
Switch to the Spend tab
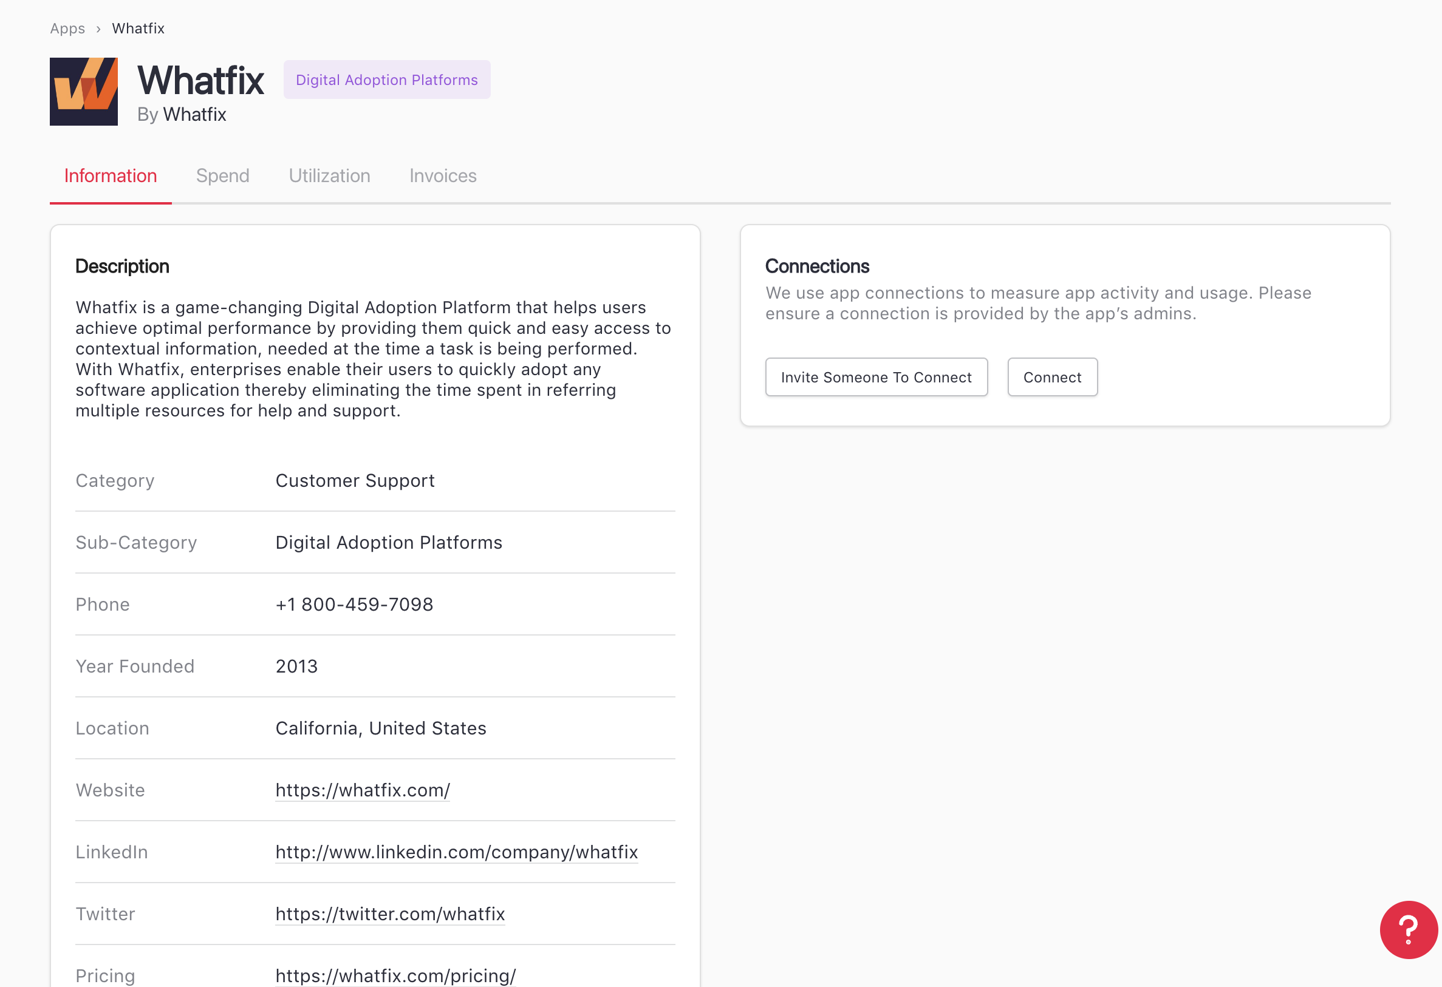pos(222,176)
